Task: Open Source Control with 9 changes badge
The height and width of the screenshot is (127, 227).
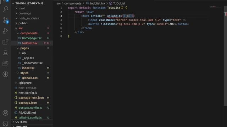Action: (x=6, y=20)
